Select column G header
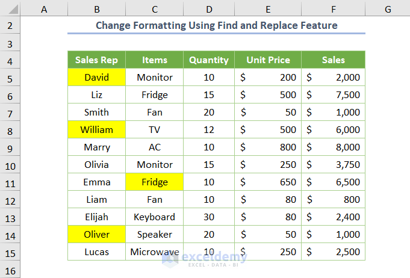Image resolution: width=410 pixels, height=278 pixels. click(387, 8)
